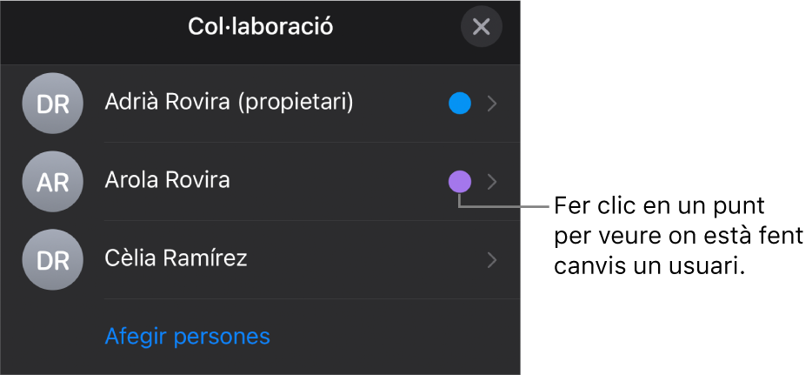Image resolution: width=812 pixels, height=375 pixels.
Task: Click the Afegir persones link
Action: 188,336
